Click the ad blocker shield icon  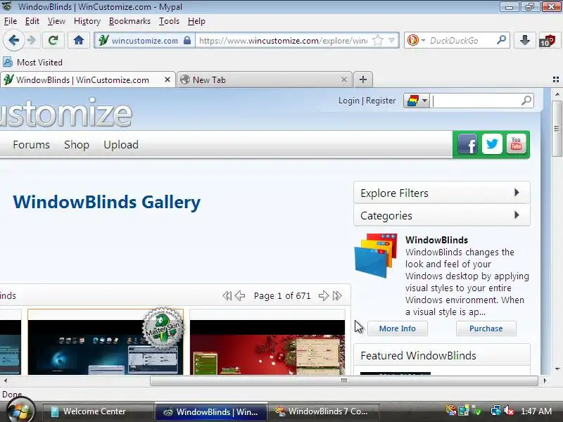click(548, 41)
